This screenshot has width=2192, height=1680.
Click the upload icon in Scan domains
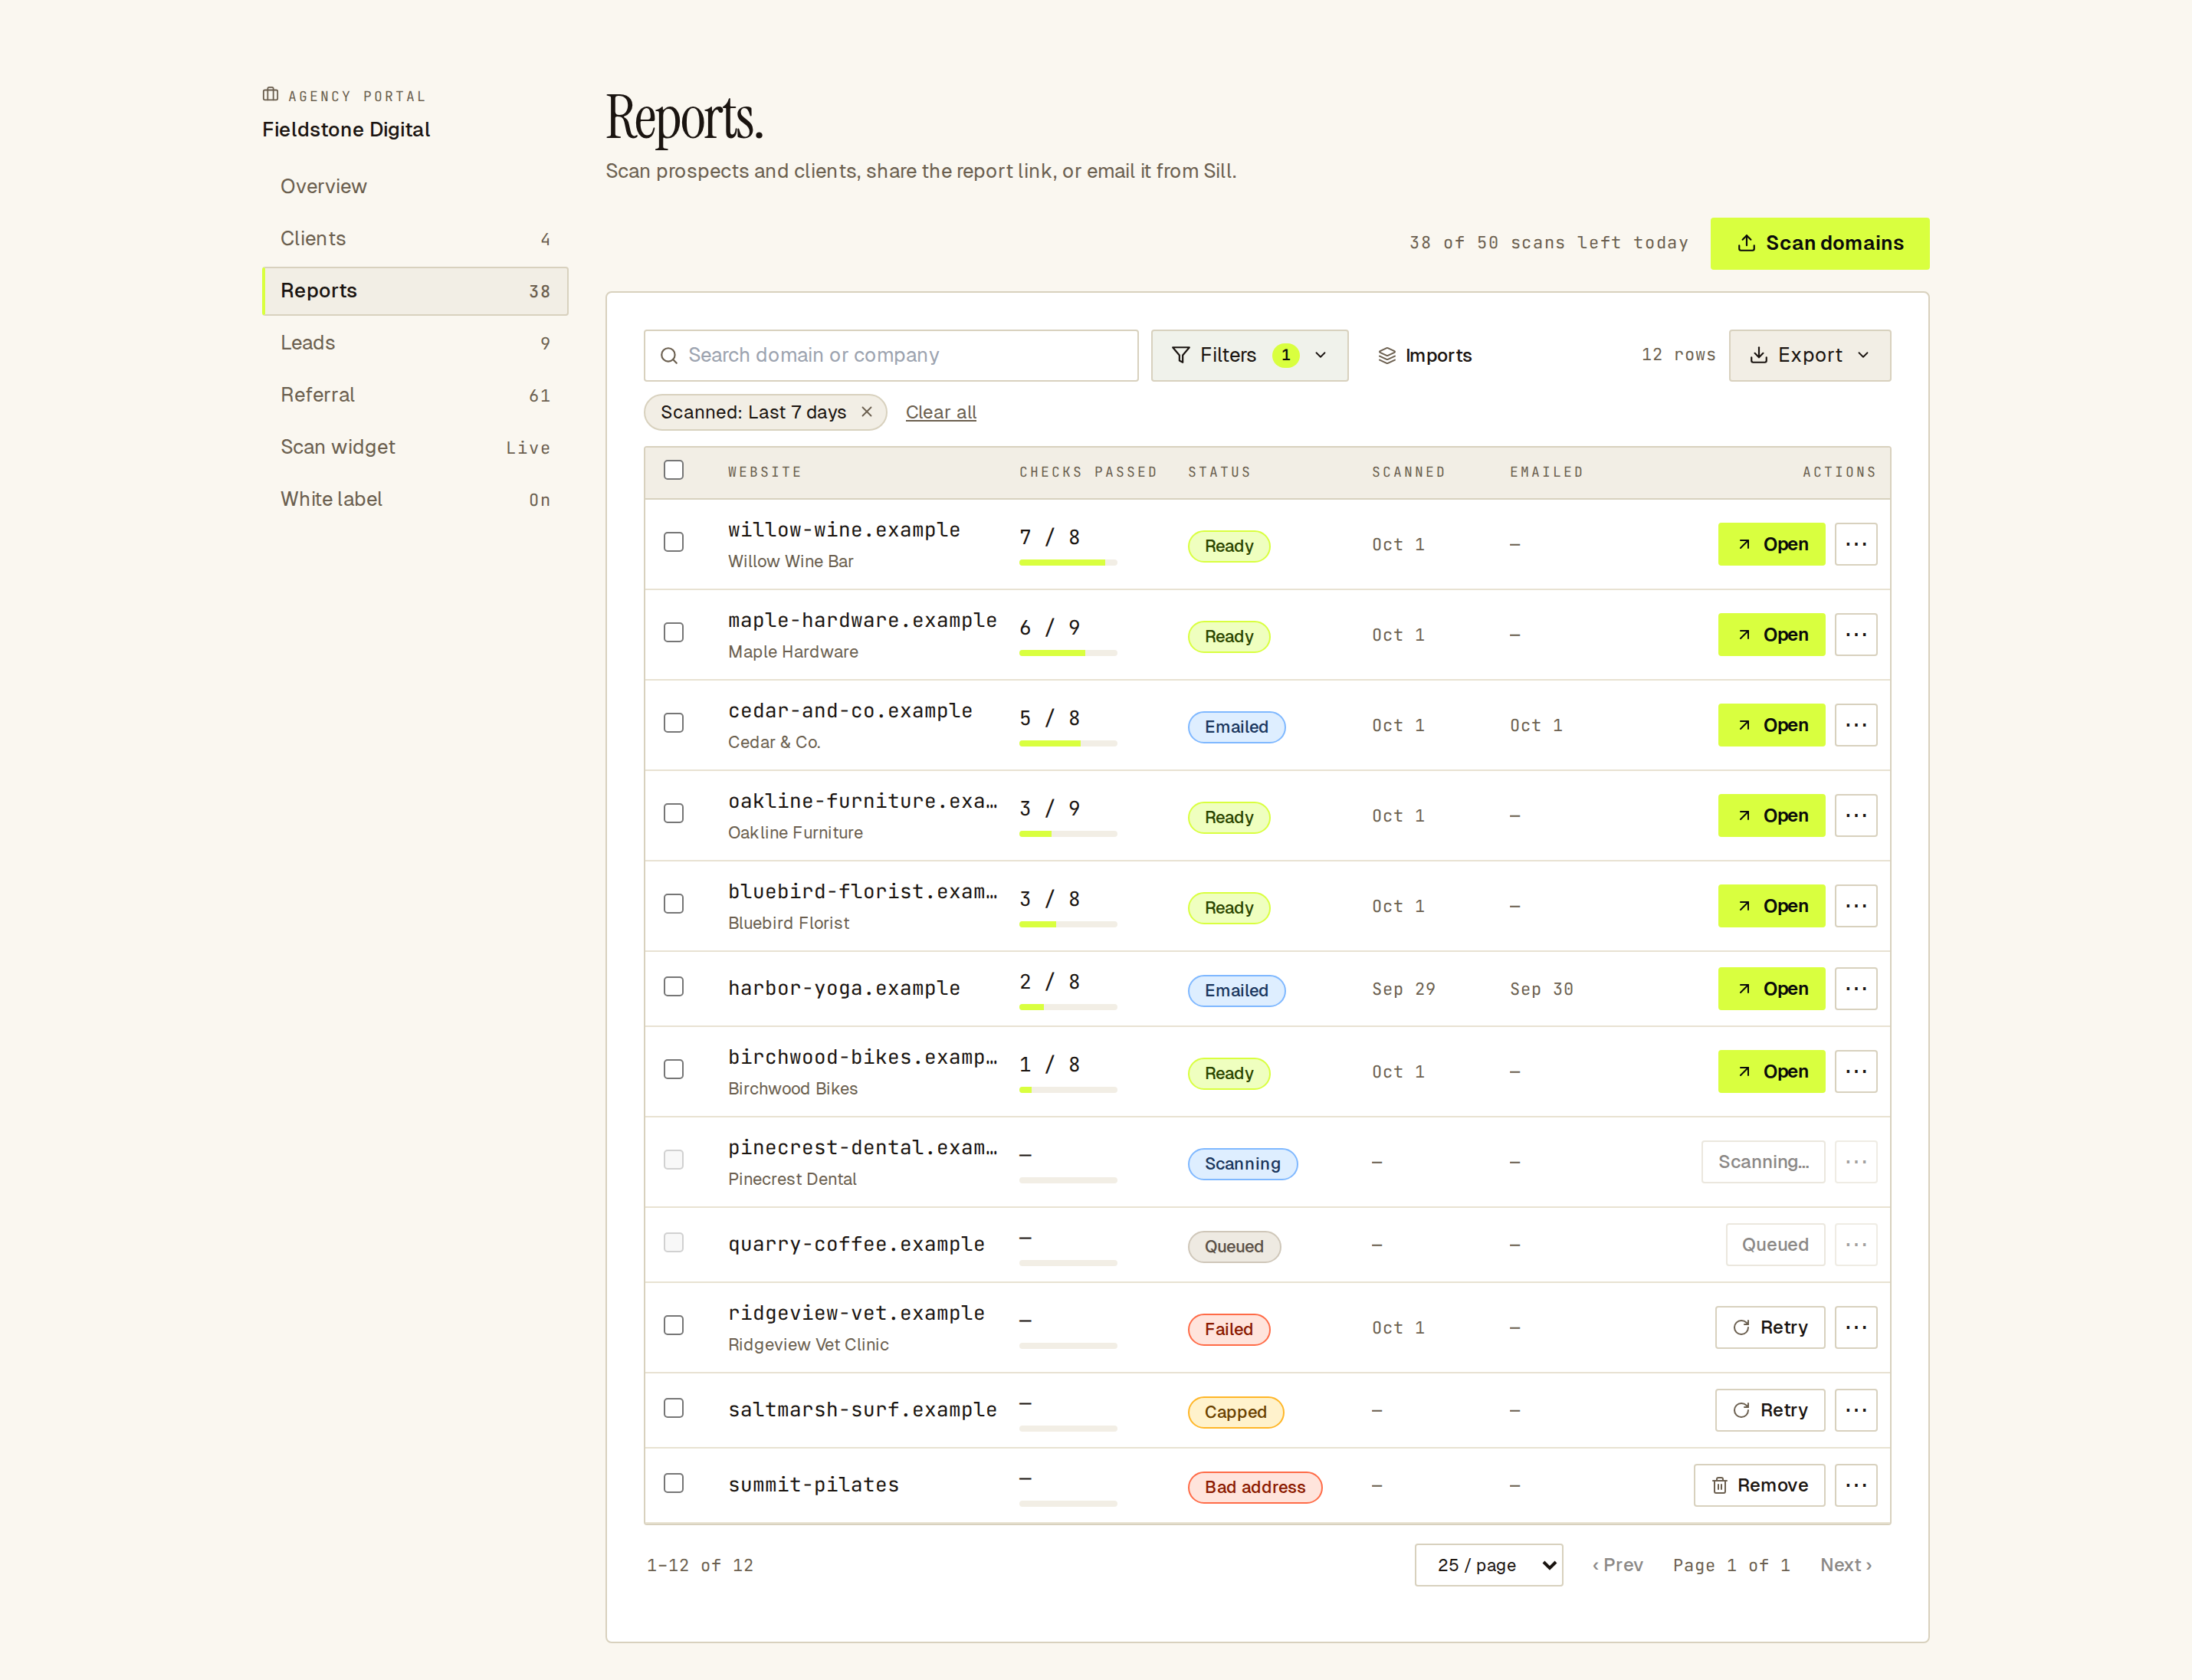pos(1746,243)
